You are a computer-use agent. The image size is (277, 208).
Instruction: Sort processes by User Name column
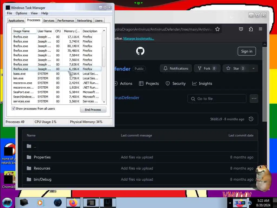click(45, 31)
